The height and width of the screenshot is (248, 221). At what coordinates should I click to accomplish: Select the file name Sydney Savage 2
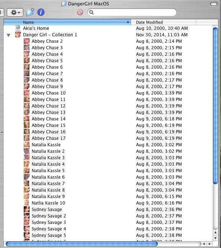[x=49, y=216]
